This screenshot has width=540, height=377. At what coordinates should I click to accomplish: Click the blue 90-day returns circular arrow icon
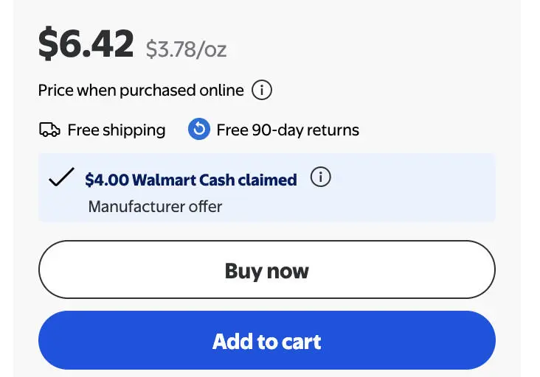(x=198, y=129)
